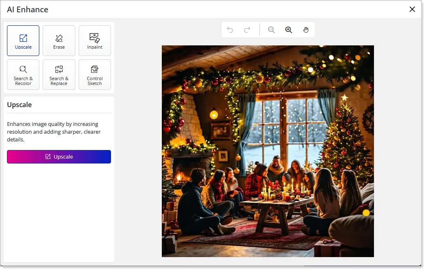Click the 'Upscale' panel heading
The width and height of the screenshot is (426, 271).
[x=19, y=105]
